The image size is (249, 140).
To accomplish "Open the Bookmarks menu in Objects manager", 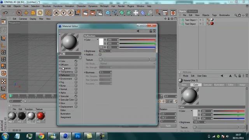I will 224,15.
